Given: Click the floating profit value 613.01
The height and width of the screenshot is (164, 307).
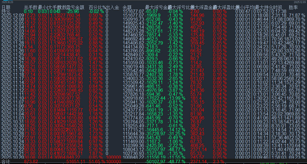Looking at the screenshot, I should point(197,78).
